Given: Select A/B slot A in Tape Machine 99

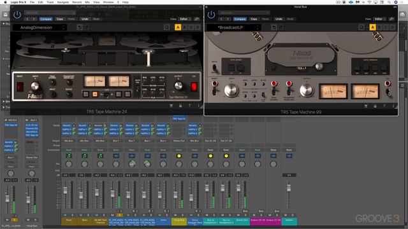Looking at the screenshot, I should point(372,27).
